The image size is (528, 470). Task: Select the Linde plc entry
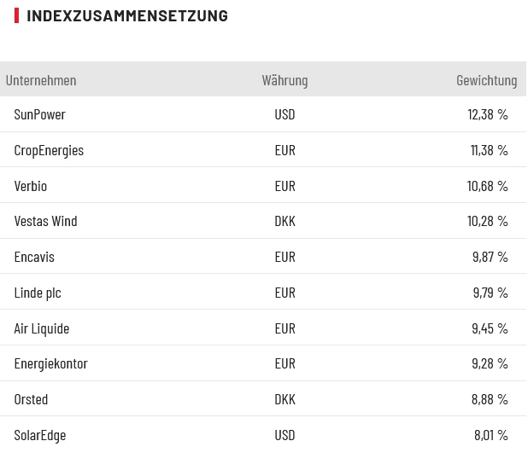38,293
